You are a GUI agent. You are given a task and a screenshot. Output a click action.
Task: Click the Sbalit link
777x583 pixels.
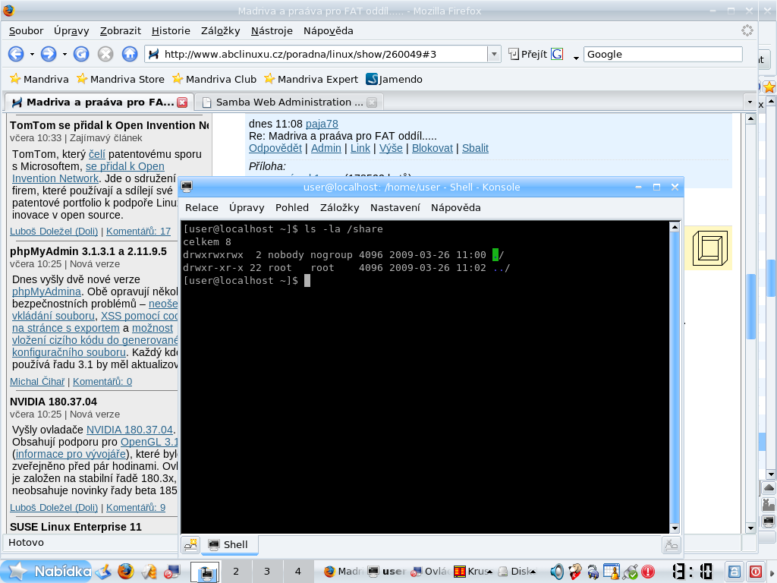coord(475,148)
